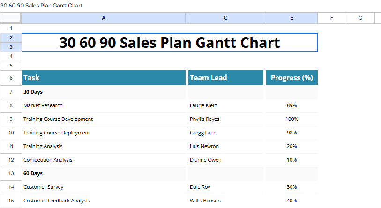Screen dimensions: 381x208
Task: Select row 6 header
Action: pyautogui.click(x=11, y=78)
